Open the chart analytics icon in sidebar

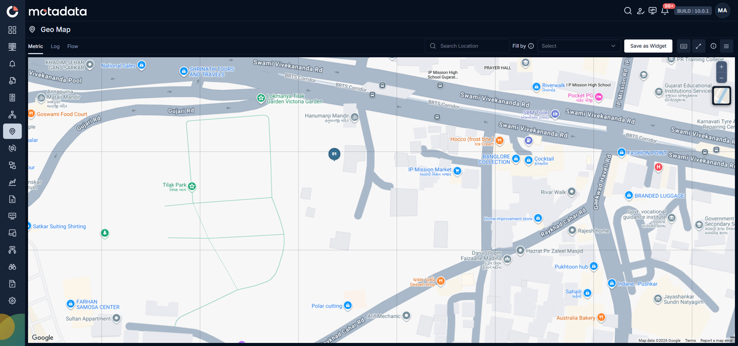tap(12, 182)
